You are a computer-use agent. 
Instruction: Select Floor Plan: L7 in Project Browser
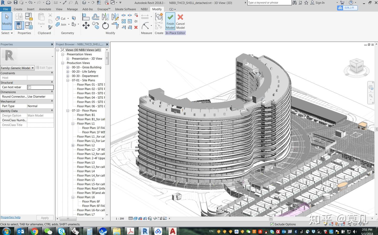coord(86,215)
